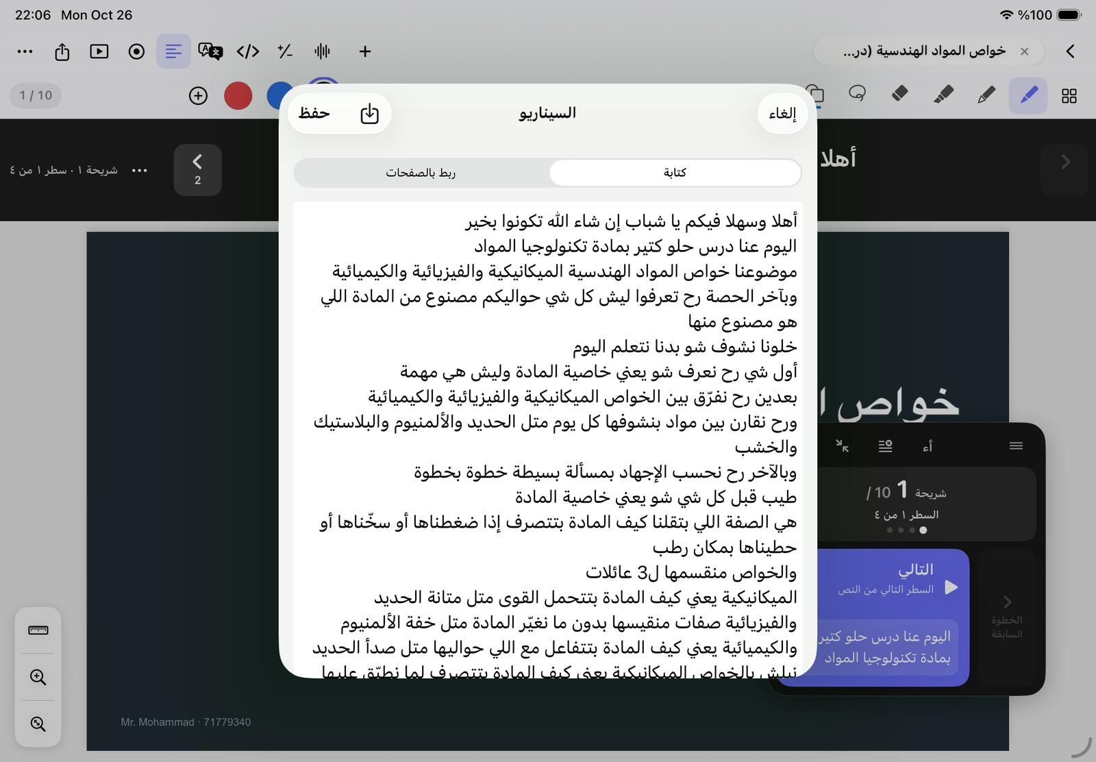Open the three-dots more menu in top toolbar

(25, 51)
